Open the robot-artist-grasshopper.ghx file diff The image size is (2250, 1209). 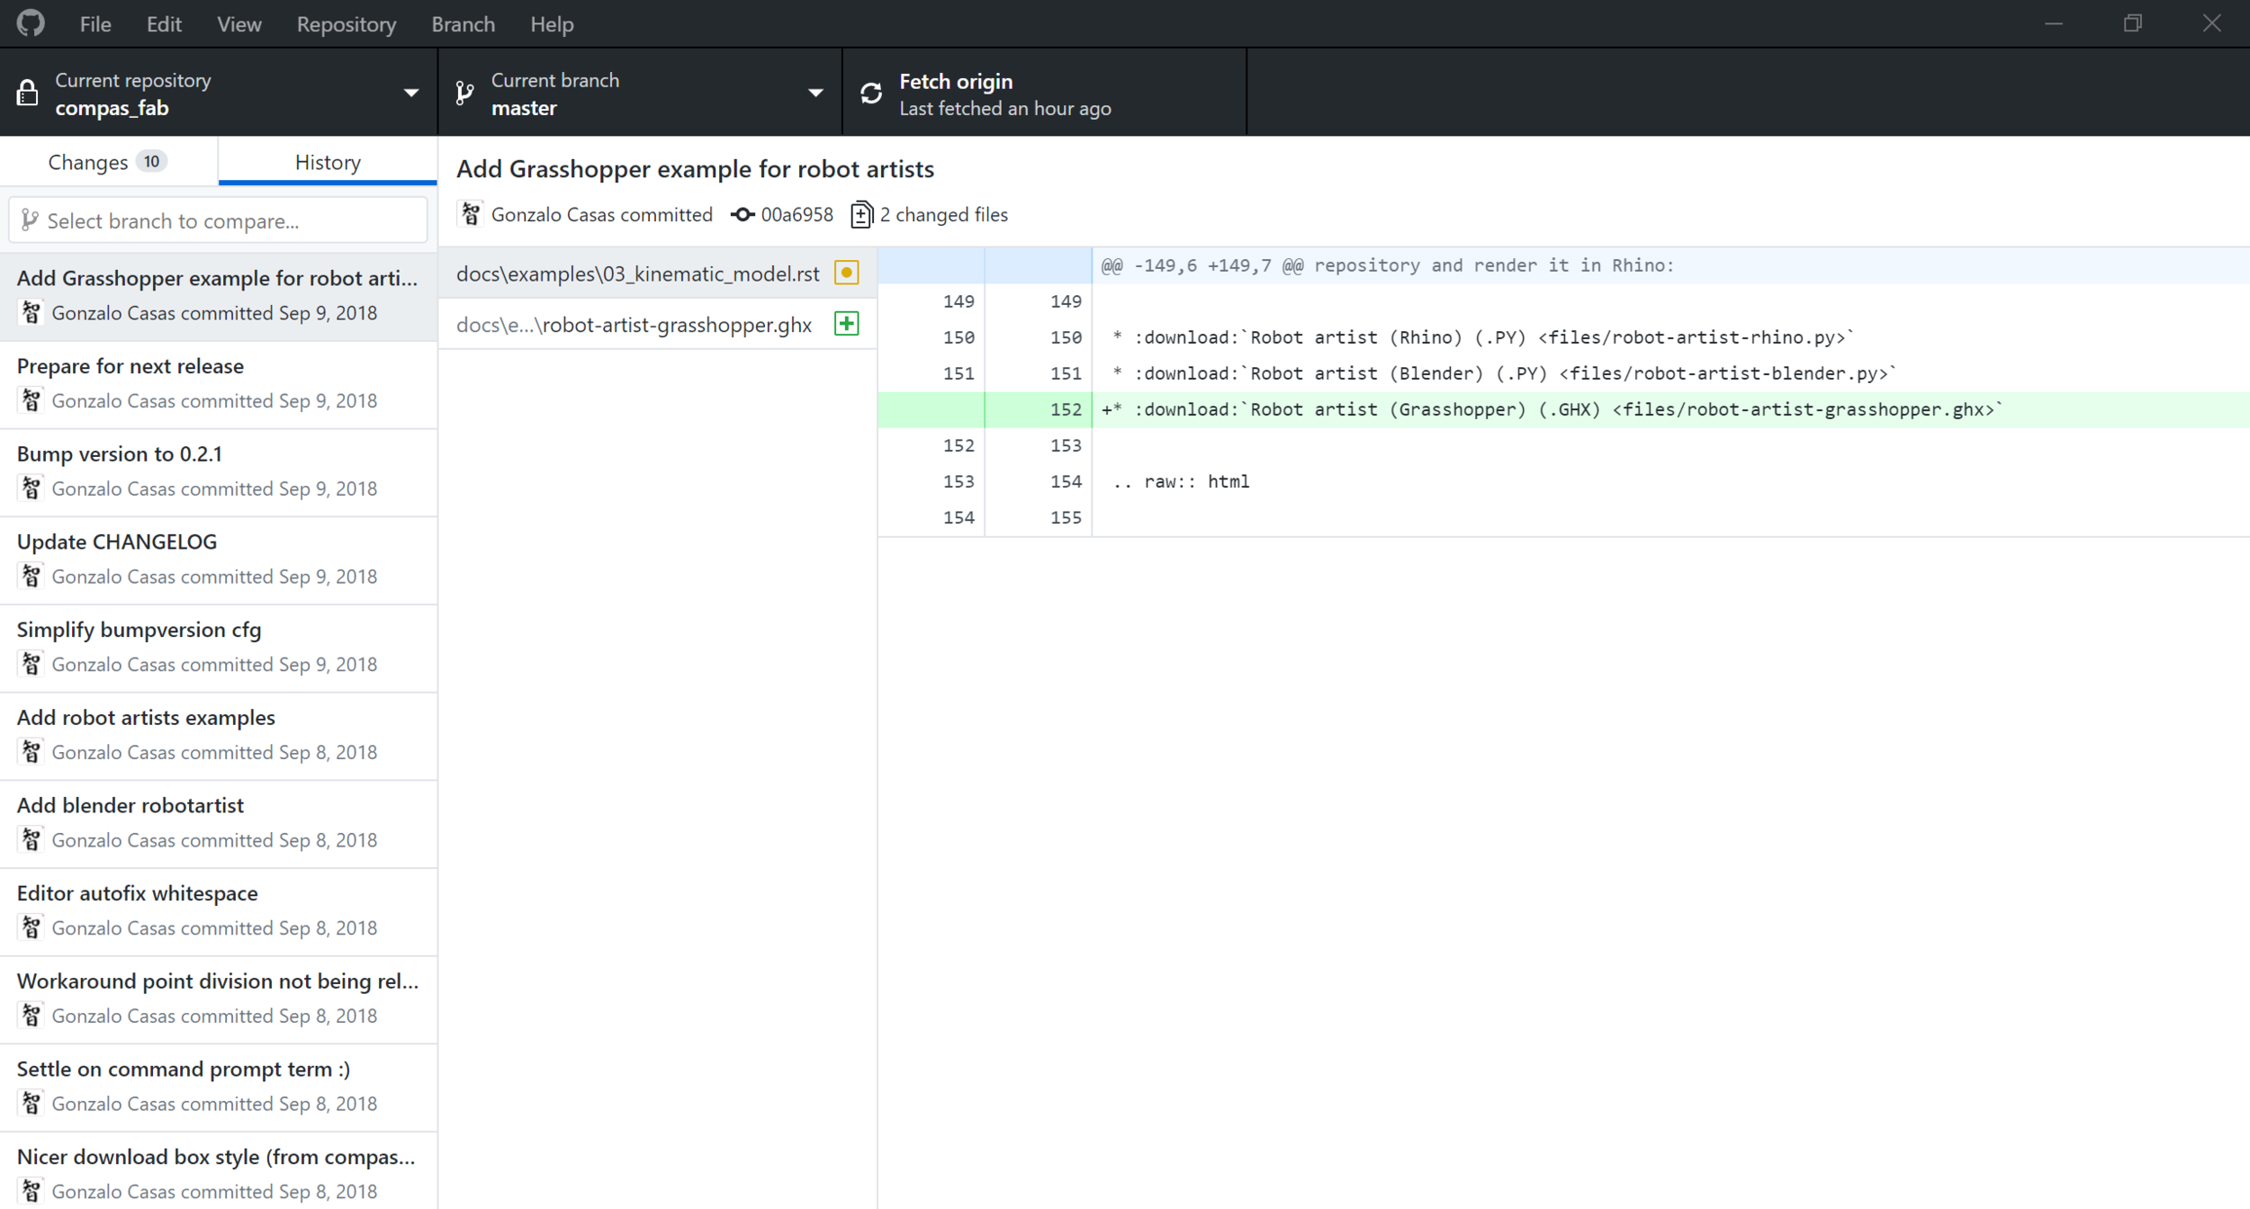pos(635,325)
